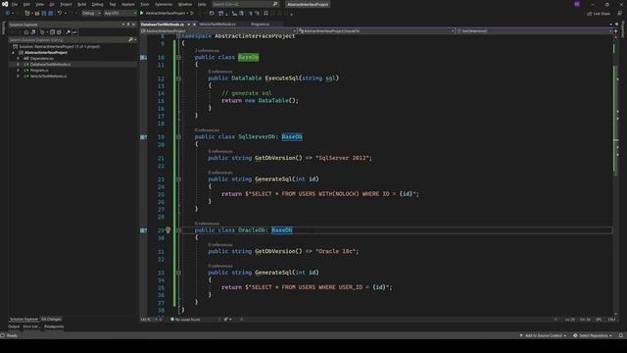Screen dimensions: 627x353
Task: Open Solution Explorer window position dropdown
Action: pos(122,25)
